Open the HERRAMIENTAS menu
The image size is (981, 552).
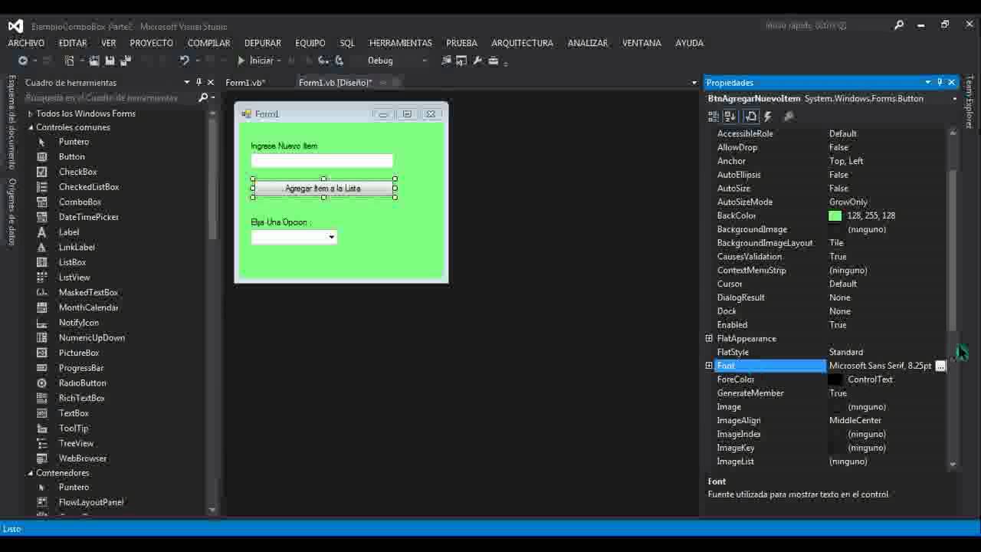pos(401,43)
